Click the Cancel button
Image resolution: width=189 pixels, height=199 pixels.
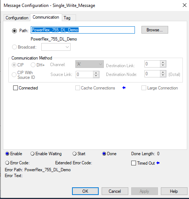[115, 191]
